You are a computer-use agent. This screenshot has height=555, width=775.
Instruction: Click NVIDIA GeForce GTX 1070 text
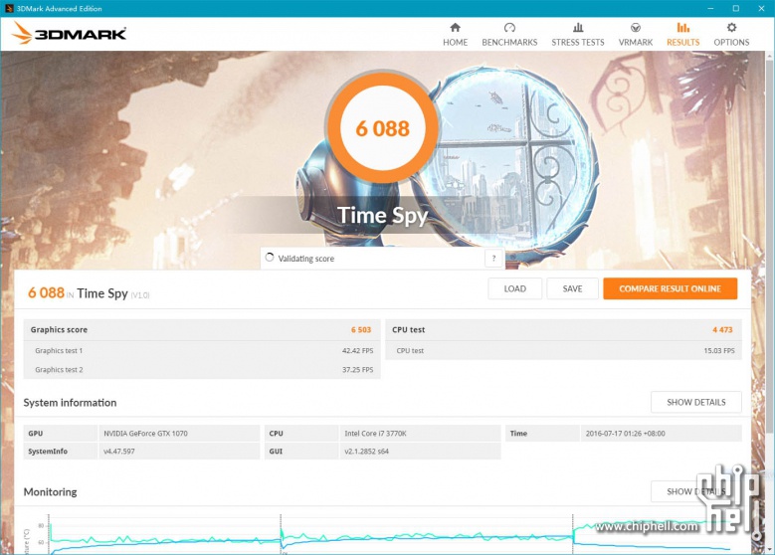145,434
